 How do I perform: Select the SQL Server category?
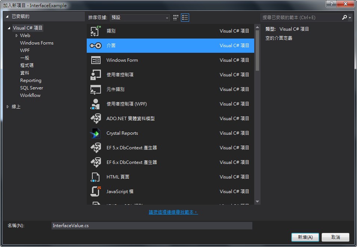(x=31, y=88)
